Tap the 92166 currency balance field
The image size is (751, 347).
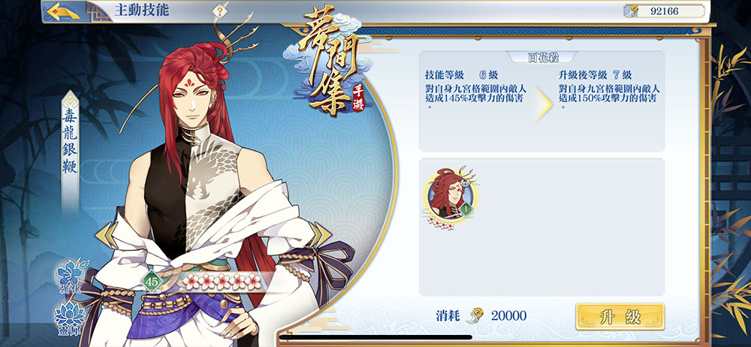(664, 11)
